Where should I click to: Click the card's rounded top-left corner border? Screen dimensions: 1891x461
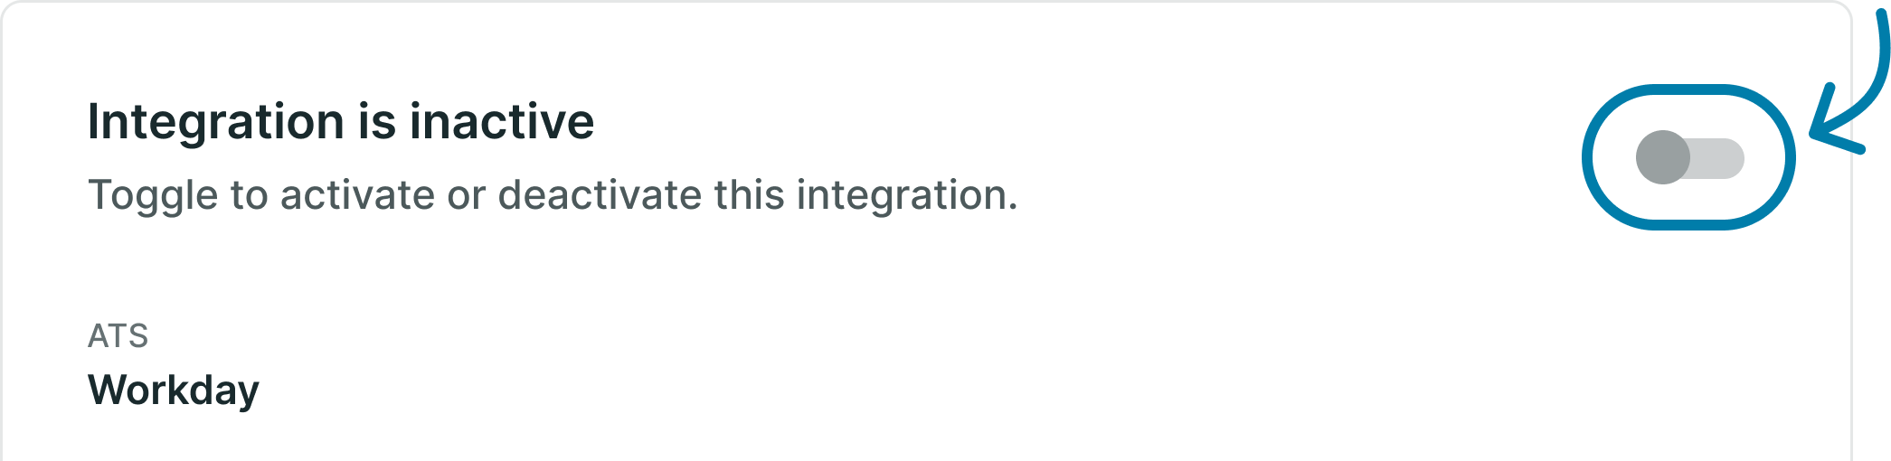[x=11, y=11]
